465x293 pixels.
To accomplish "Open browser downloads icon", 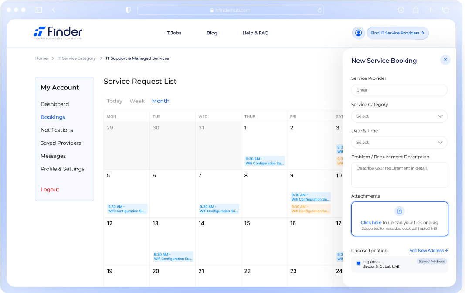I will (401, 10).
